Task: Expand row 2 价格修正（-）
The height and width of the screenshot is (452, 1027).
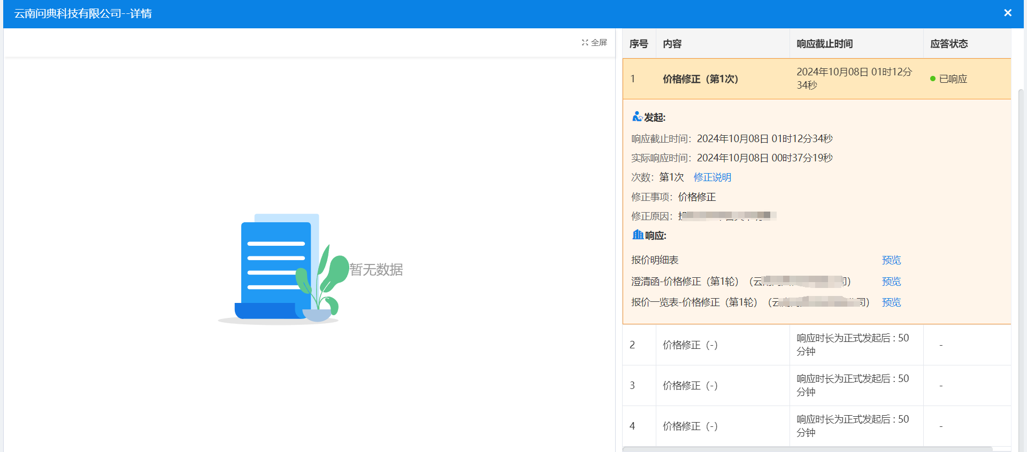Action: point(817,345)
